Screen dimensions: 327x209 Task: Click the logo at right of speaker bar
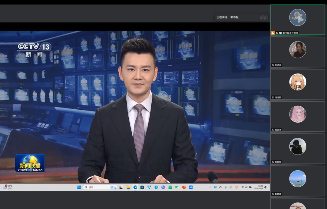264,17
